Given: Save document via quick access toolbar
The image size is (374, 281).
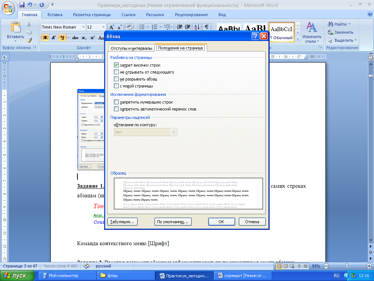Looking at the screenshot, I should [22, 5].
